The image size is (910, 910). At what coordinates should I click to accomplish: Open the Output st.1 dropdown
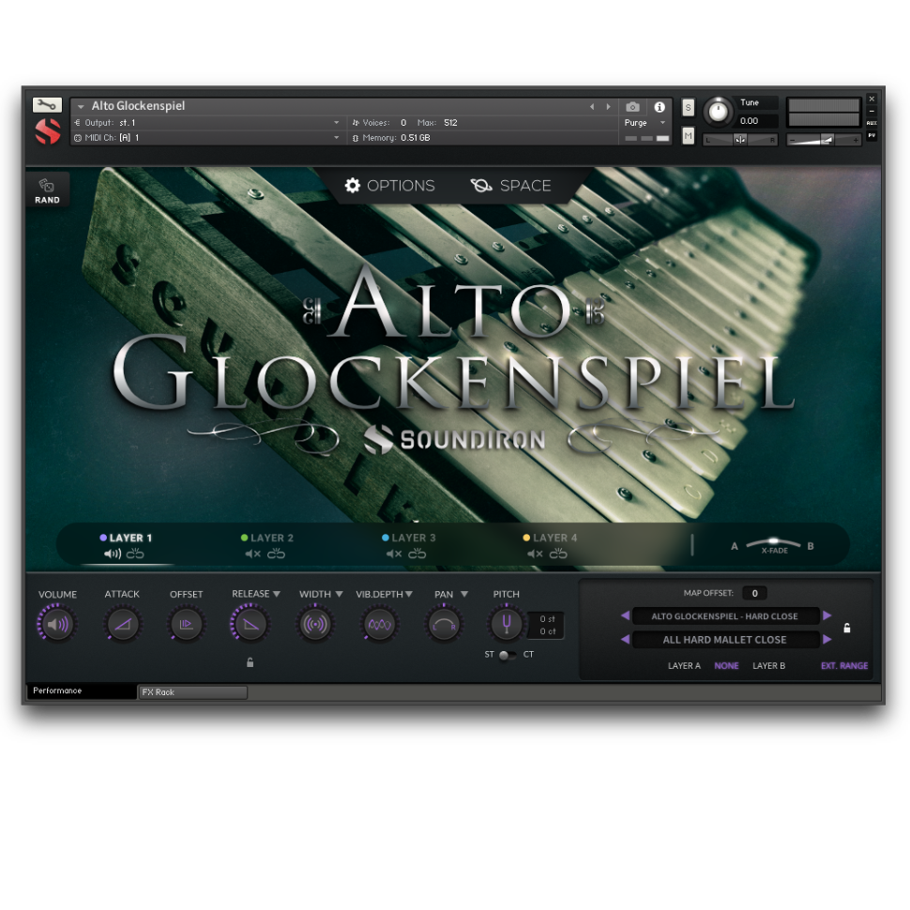338,122
